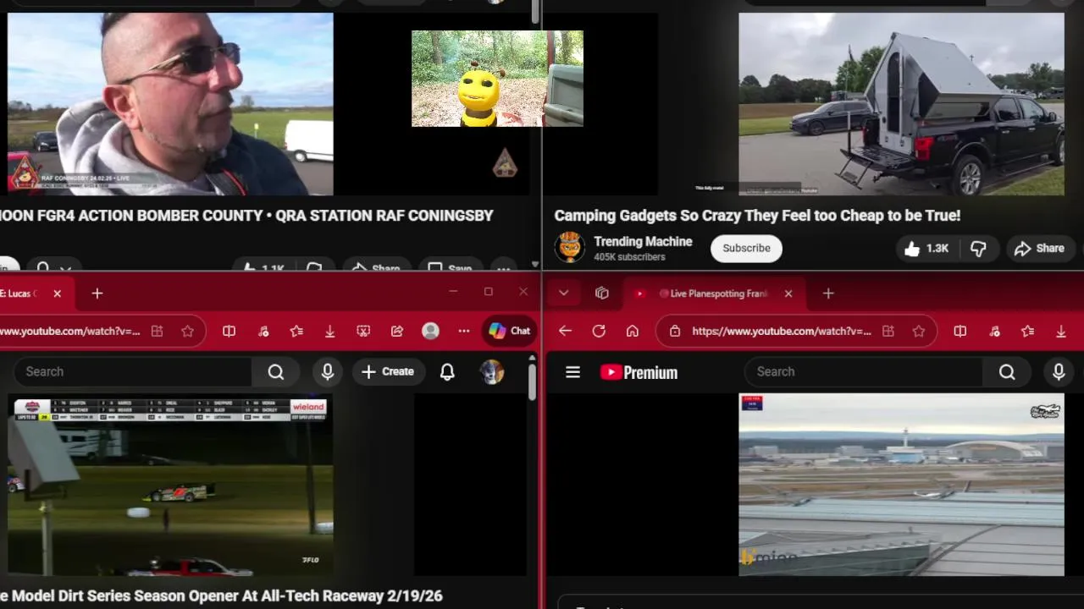Image resolution: width=1084 pixels, height=609 pixels.
Task: Click the RAF Coningsby video title text
Action: pos(246,216)
